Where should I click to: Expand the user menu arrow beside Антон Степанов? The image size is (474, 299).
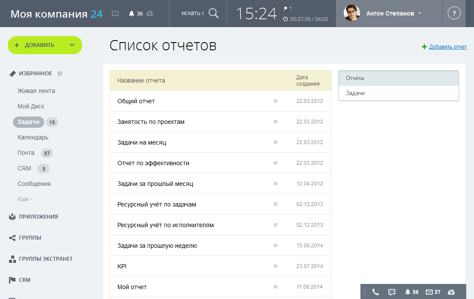click(419, 13)
